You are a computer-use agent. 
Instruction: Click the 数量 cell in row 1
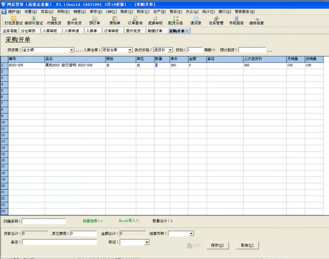(x=162, y=65)
